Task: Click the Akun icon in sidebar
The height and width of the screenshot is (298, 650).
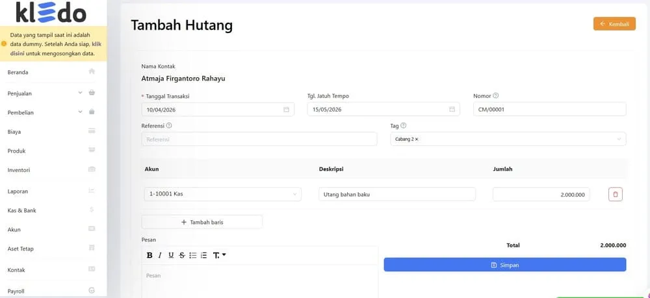Action: pos(92,229)
